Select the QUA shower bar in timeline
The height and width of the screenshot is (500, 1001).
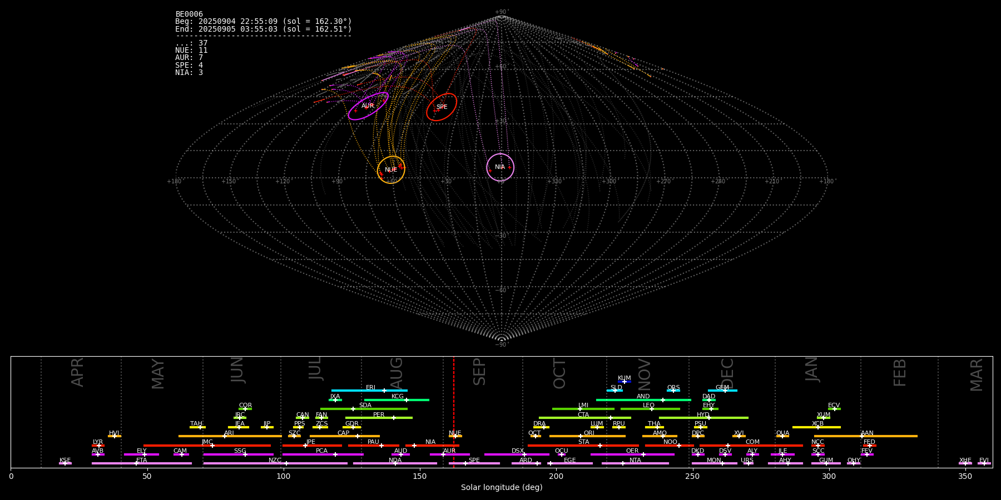coord(782,436)
